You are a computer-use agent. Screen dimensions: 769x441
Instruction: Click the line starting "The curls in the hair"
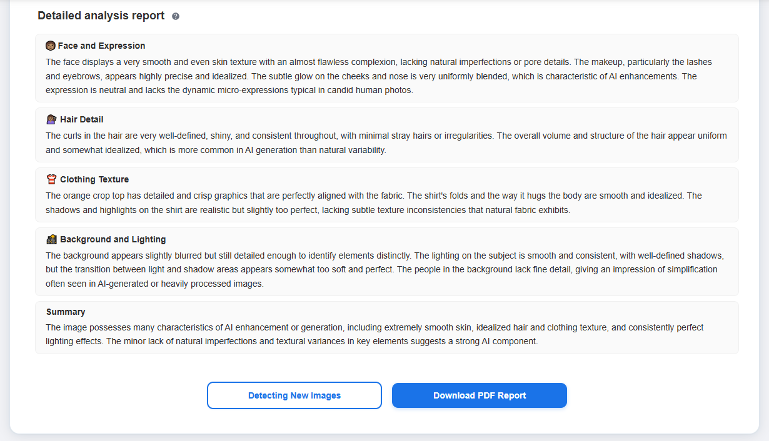[386, 136]
